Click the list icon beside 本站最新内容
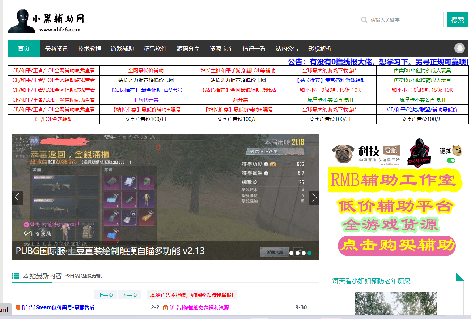The image size is (471, 319). pos(16,276)
